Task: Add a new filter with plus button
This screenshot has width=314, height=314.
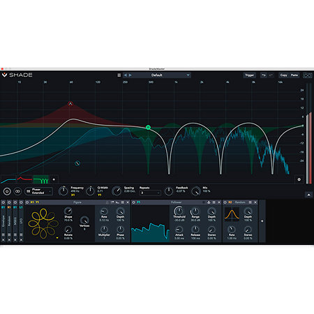Action: point(54,179)
